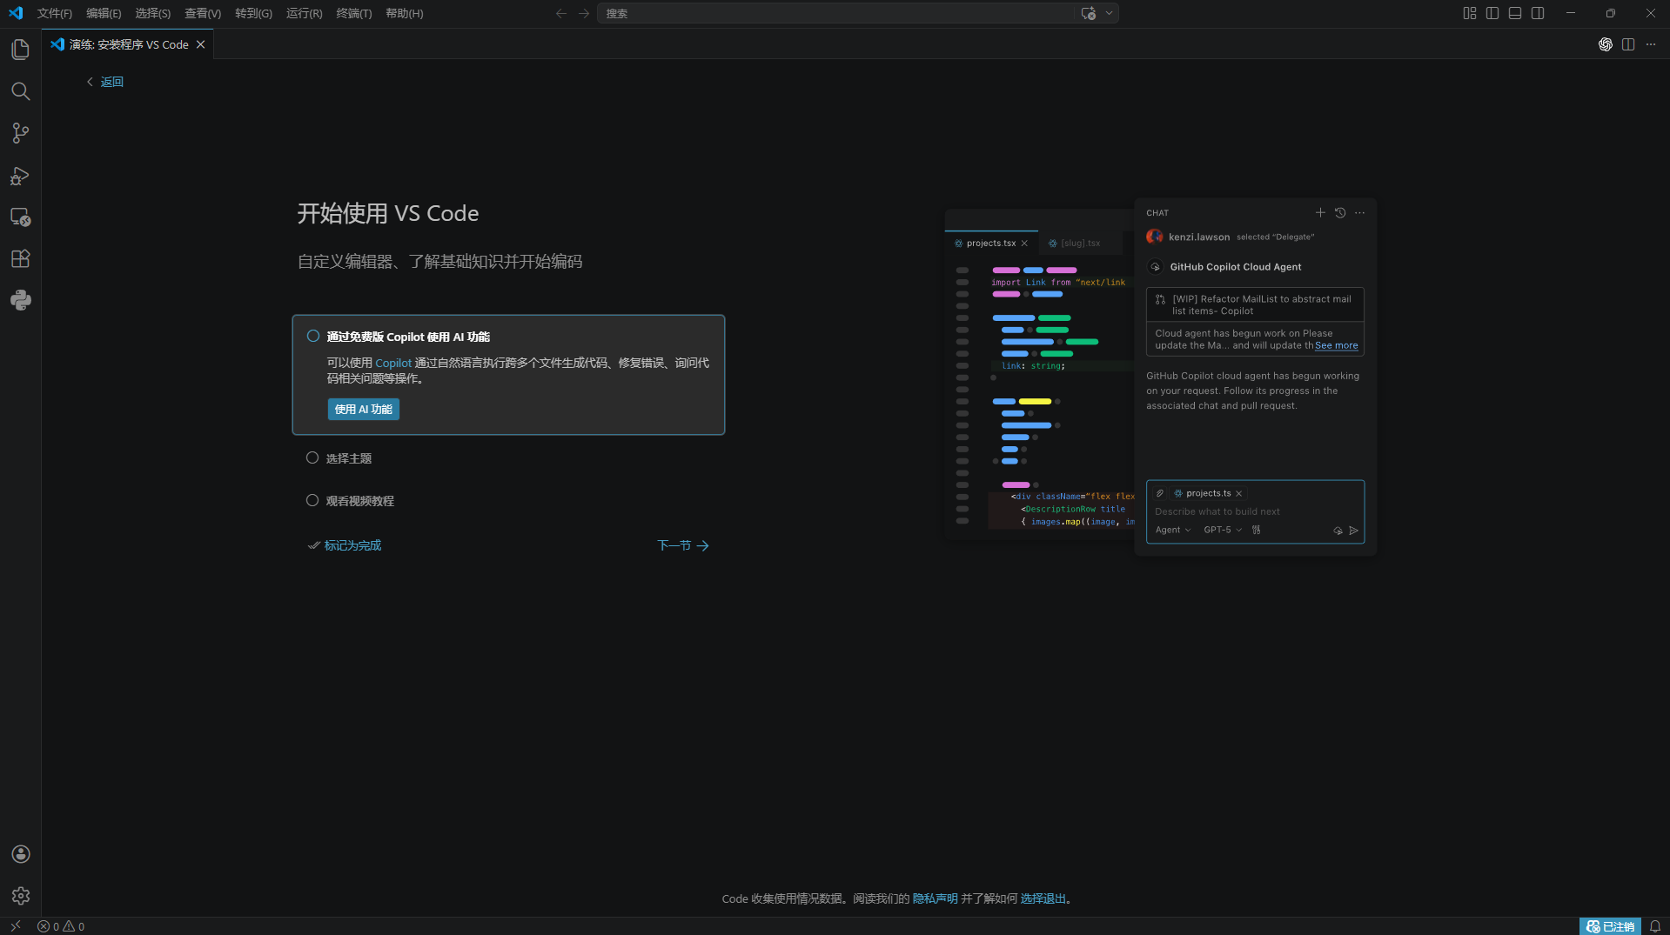Open the GPT-5 model dropdown

1222,529
